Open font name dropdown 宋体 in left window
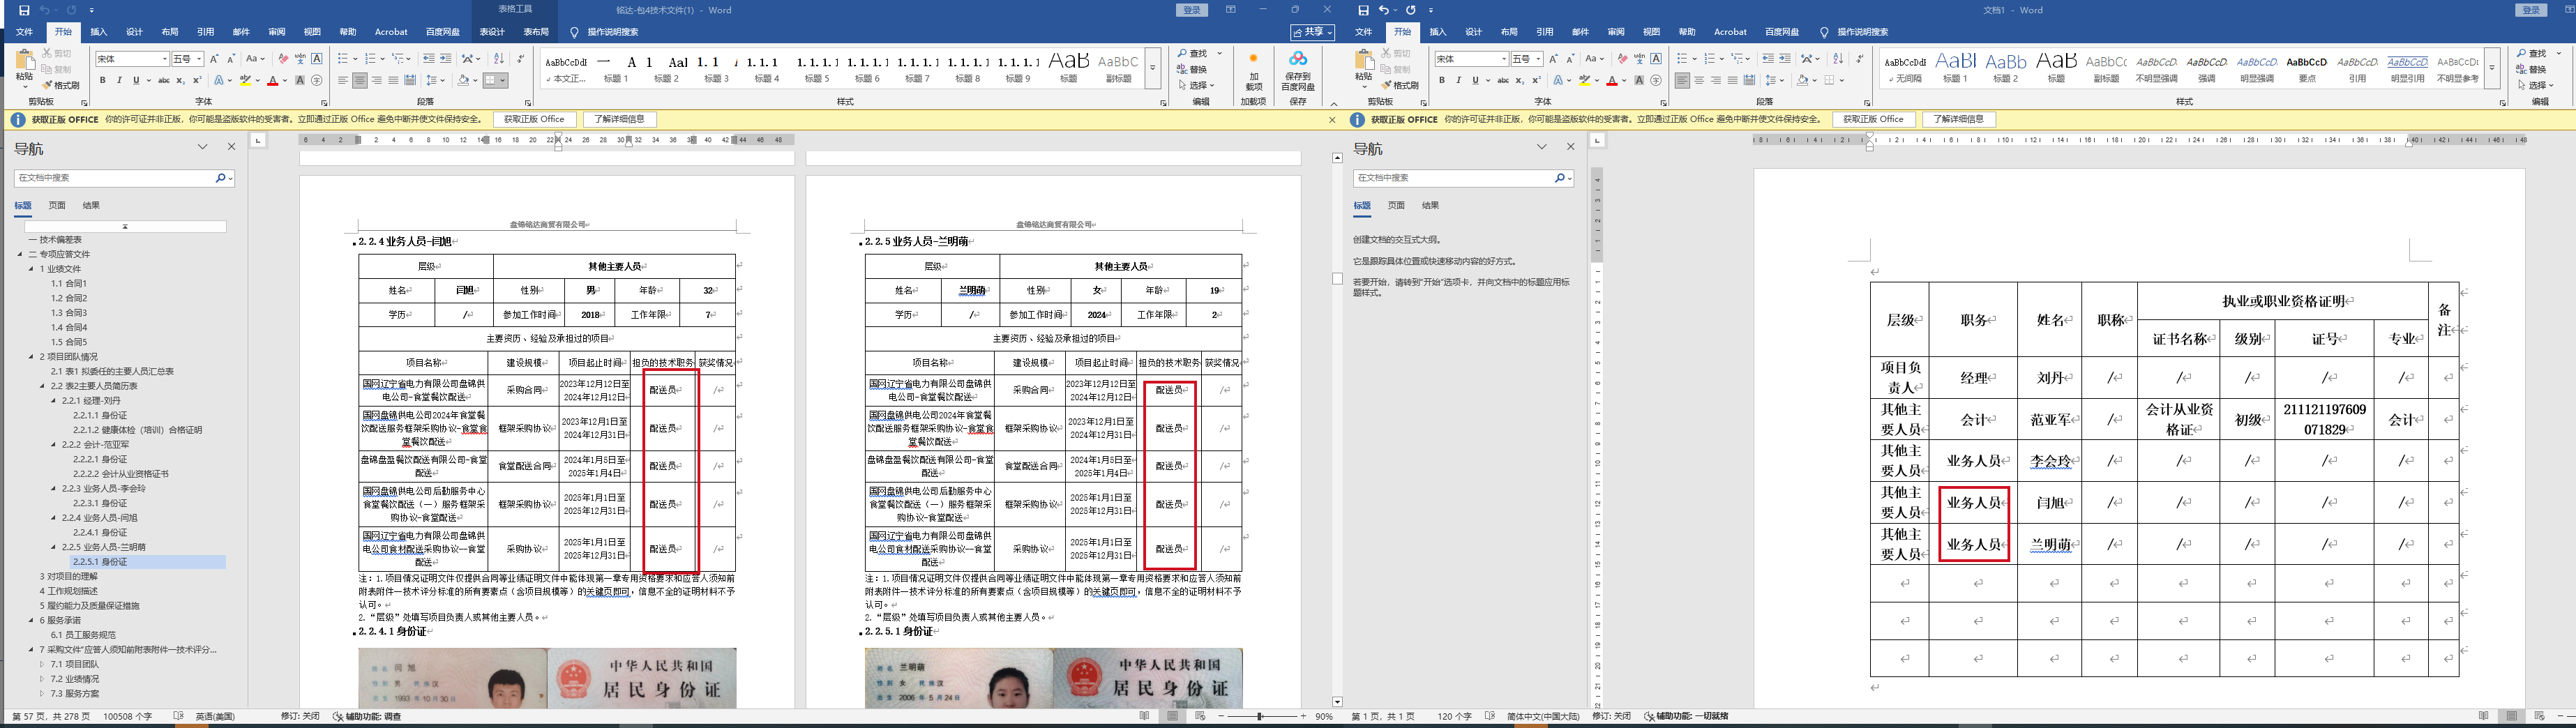Image resolution: width=2576 pixels, height=728 pixels. pos(165,59)
